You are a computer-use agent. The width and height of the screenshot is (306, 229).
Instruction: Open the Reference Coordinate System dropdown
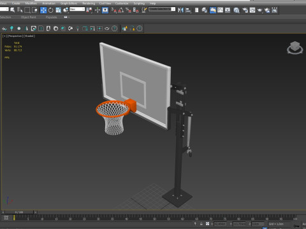(77, 9)
